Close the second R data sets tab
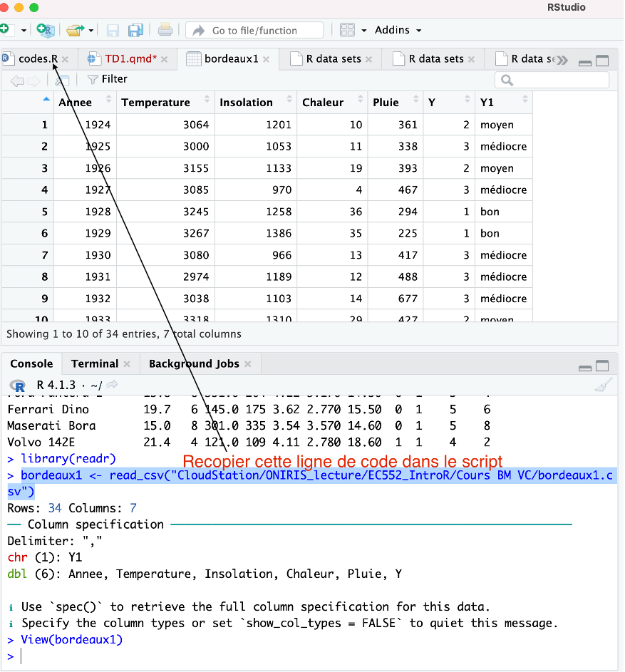 [x=472, y=59]
